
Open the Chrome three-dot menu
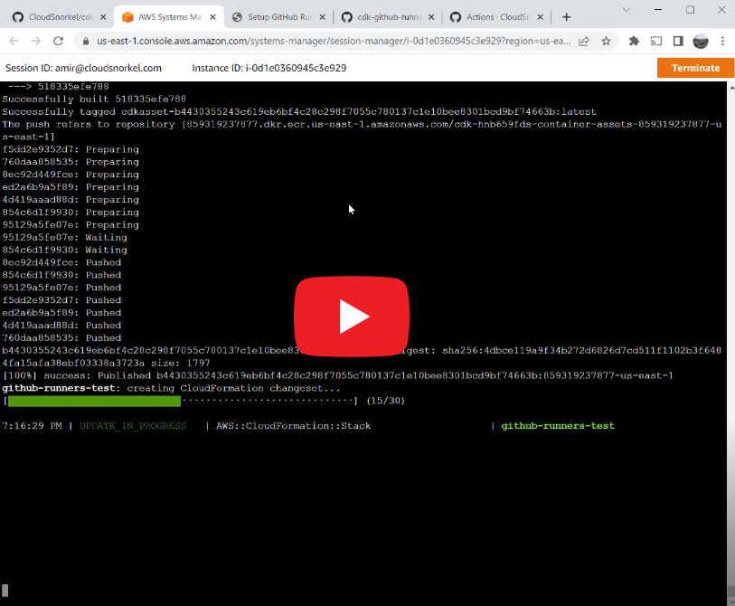[x=721, y=41]
